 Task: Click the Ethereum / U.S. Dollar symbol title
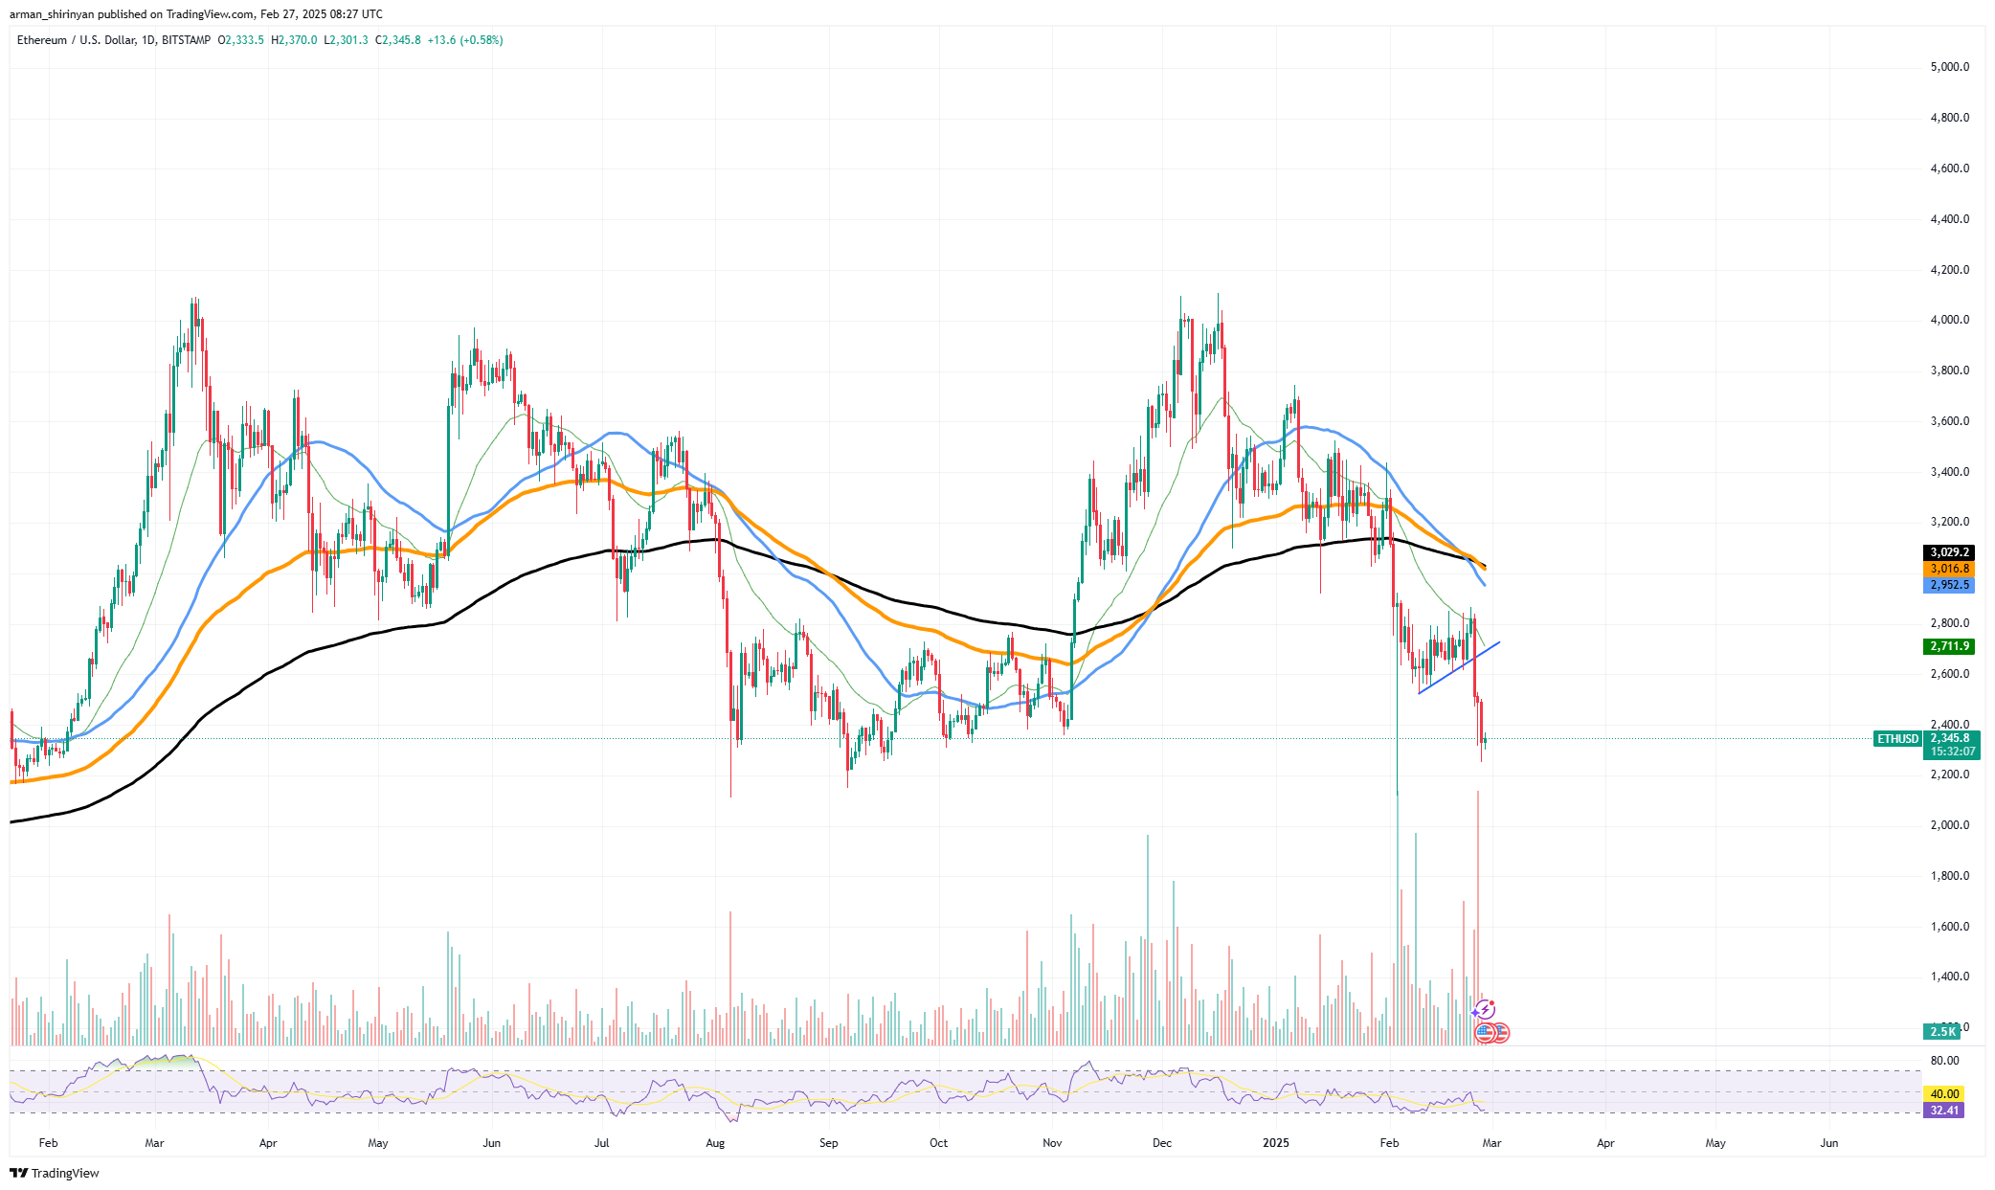pos(76,40)
